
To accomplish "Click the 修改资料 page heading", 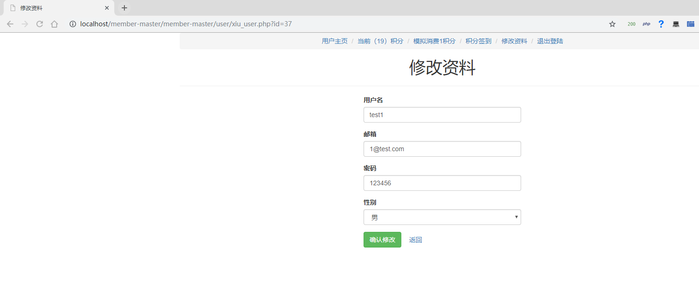I will (x=442, y=68).
